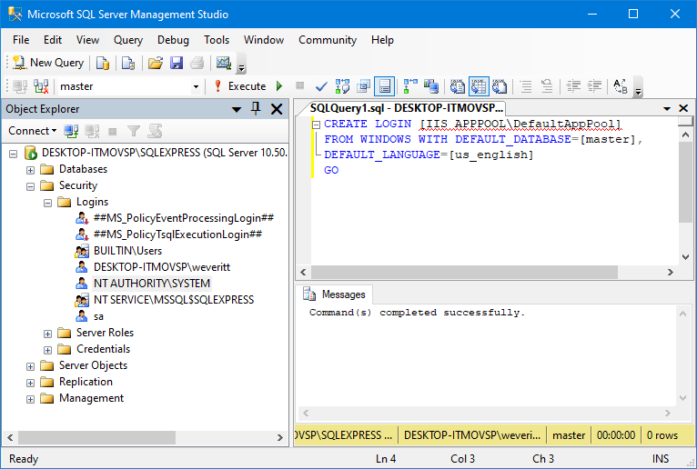The image size is (697, 469).
Task: Toggle Results to Grid output mode
Action: 479,86
